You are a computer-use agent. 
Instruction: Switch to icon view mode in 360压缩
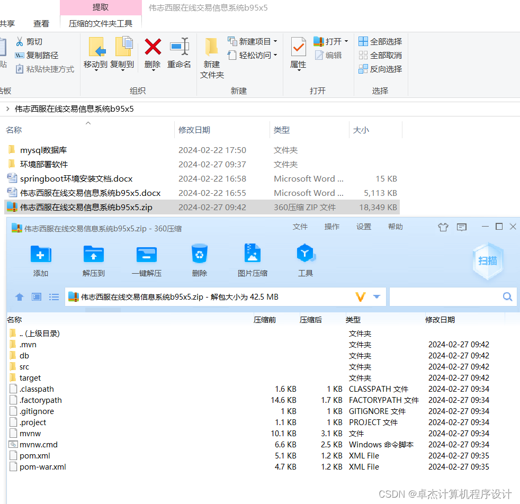click(37, 297)
